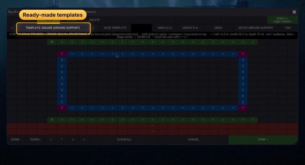Move grid view down with v button
The height and width of the screenshot is (165, 305).
[x=73, y=139]
